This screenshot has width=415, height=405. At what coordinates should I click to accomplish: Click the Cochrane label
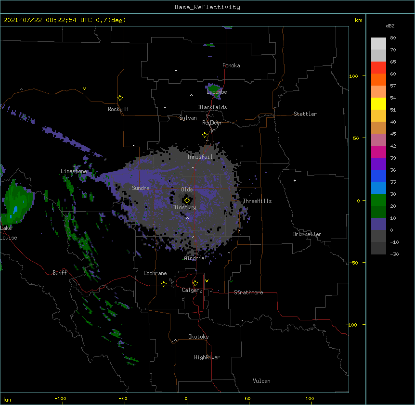155,273
